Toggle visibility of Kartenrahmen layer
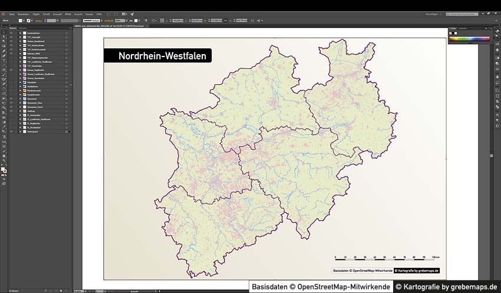This screenshot has width=501, height=293. [11, 32]
